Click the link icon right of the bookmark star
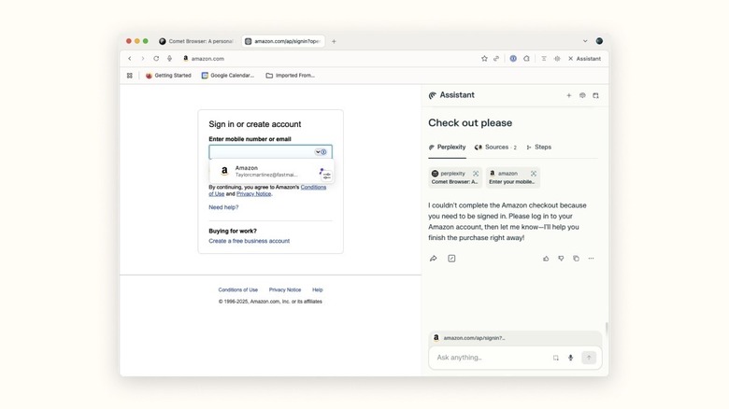 496,59
